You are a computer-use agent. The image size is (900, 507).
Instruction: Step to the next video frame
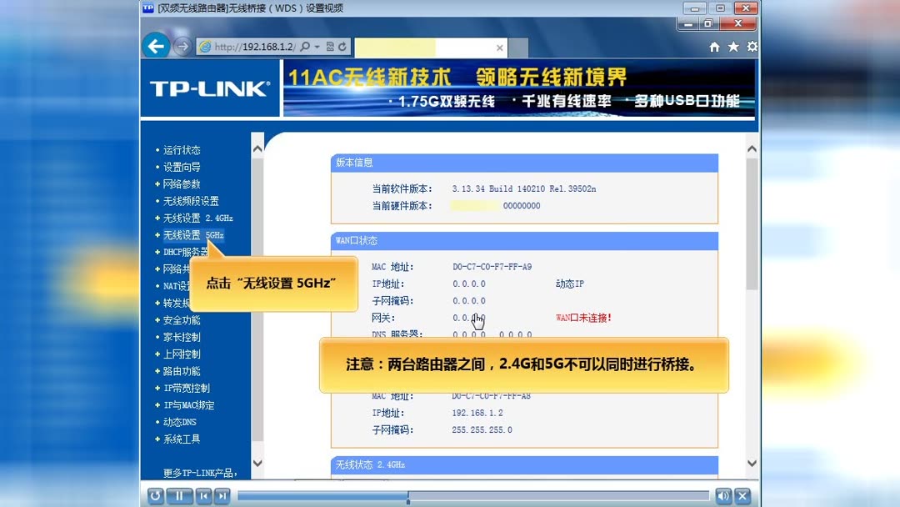[x=222, y=496]
